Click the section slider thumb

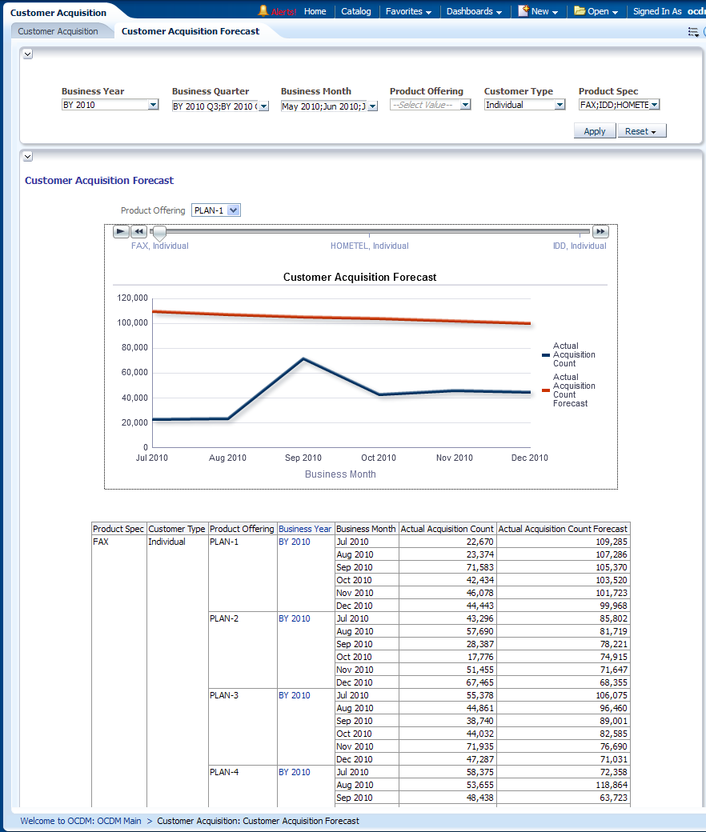tap(159, 233)
